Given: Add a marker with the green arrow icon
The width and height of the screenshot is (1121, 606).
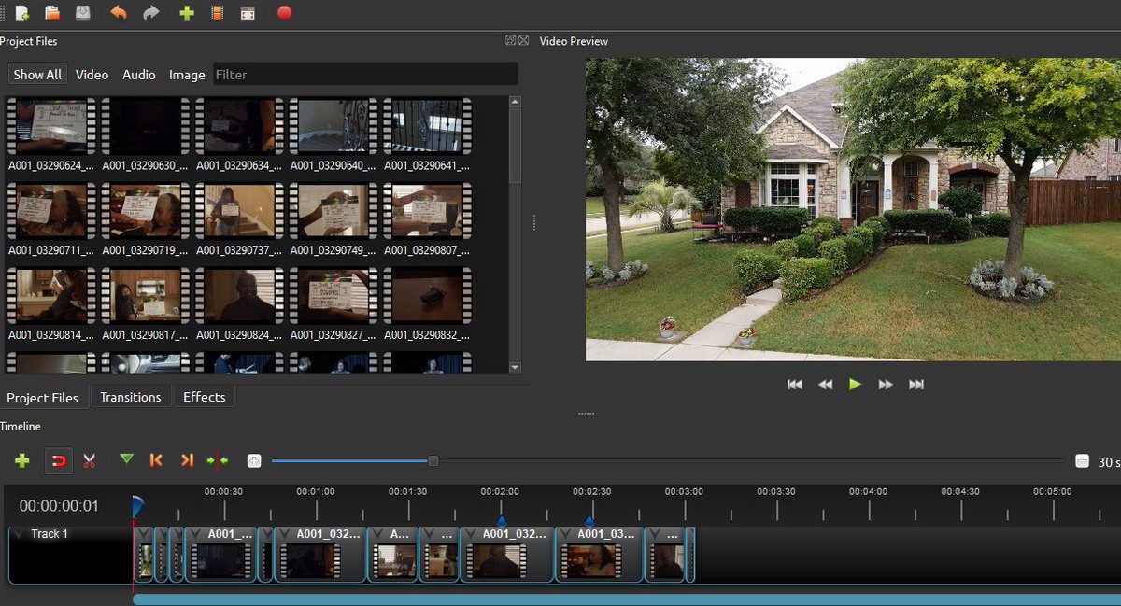Looking at the screenshot, I should [126, 459].
